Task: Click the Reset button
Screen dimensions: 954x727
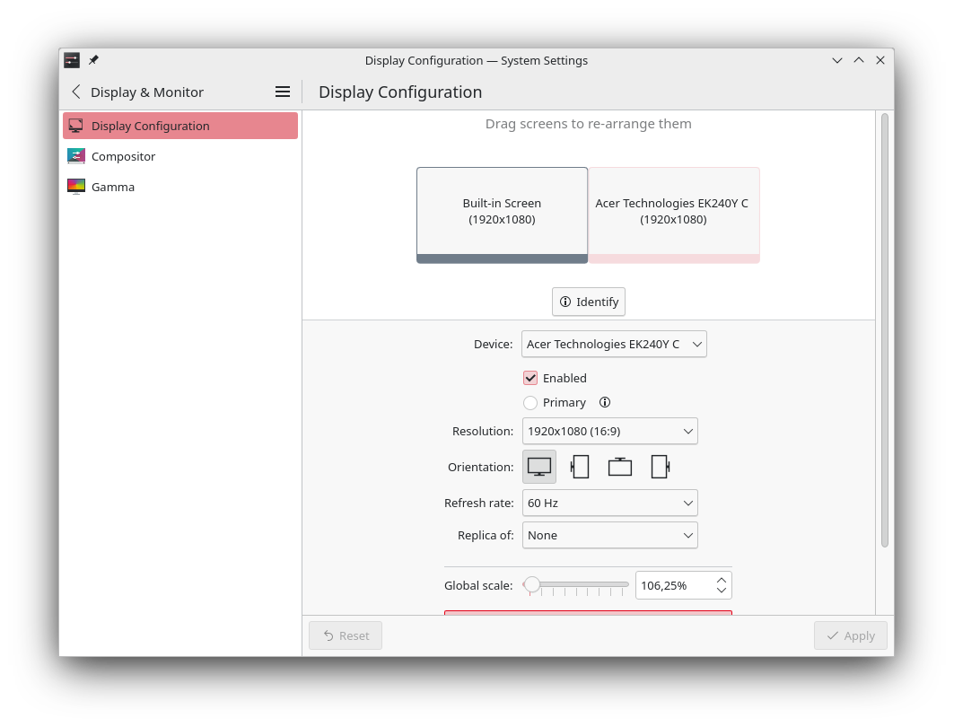Action: pyautogui.click(x=346, y=635)
